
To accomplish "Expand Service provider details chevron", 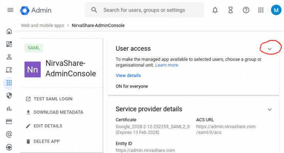I will coord(270,109).
